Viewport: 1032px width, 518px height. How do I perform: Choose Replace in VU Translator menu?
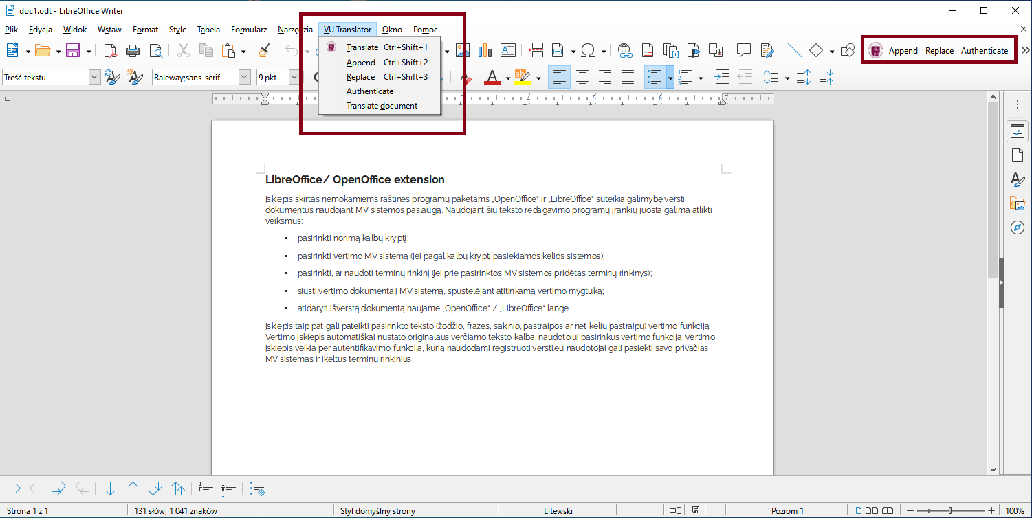coord(380,77)
